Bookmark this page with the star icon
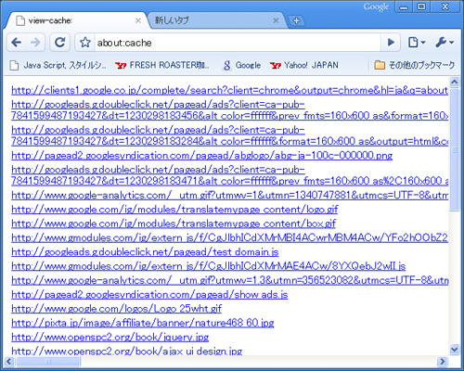Viewport: 464px width, 371px height. [x=85, y=43]
